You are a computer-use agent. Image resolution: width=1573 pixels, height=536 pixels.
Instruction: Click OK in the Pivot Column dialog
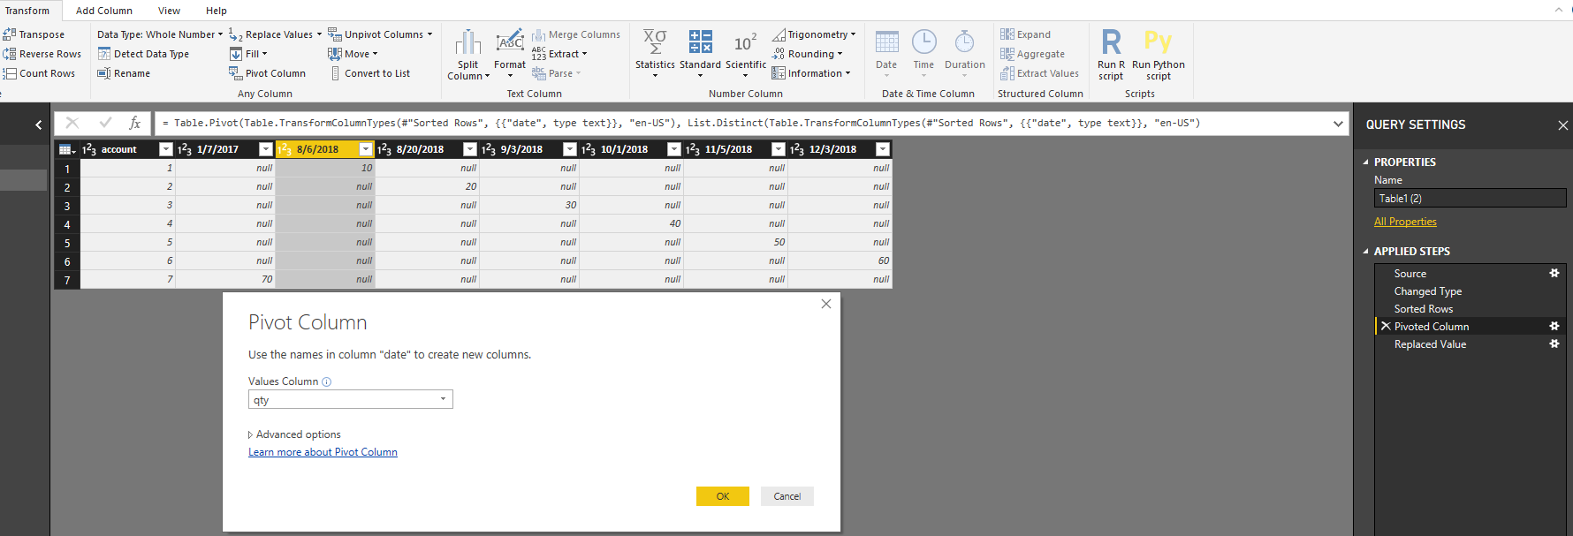723,496
